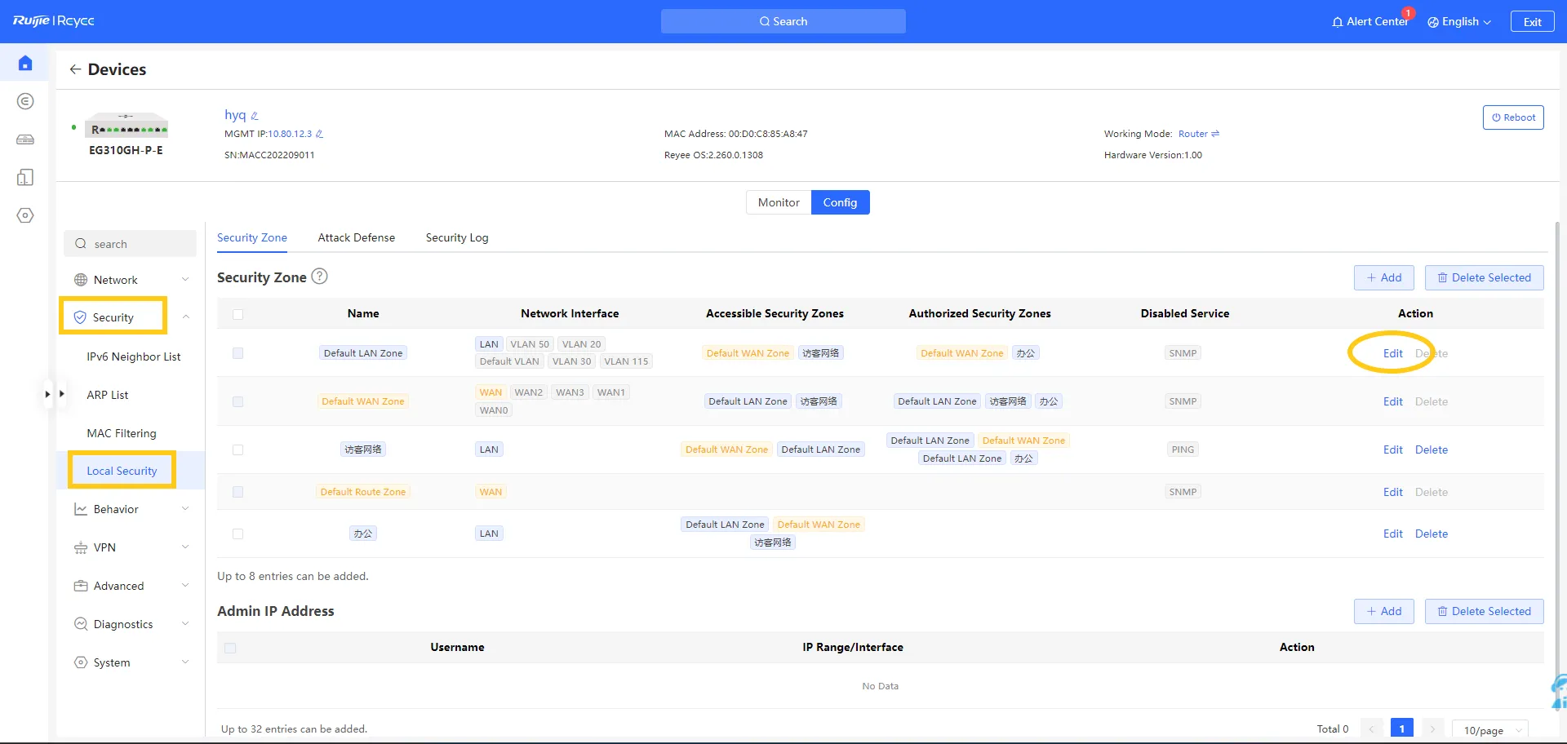Open the 10/page page size dropdown

pyautogui.click(x=1490, y=730)
